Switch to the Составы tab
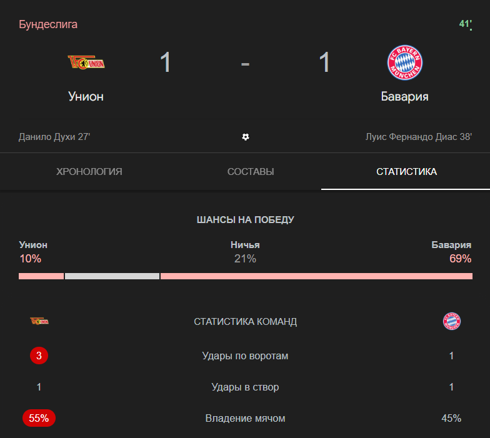490x438 pixels. point(251,172)
